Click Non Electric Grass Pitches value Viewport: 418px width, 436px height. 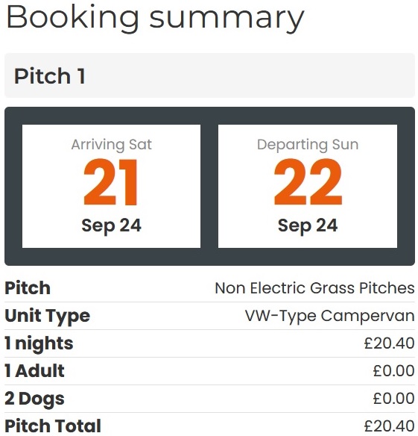pos(314,287)
